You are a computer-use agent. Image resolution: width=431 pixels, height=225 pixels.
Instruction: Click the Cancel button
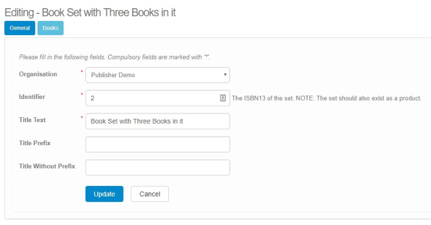click(150, 194)
